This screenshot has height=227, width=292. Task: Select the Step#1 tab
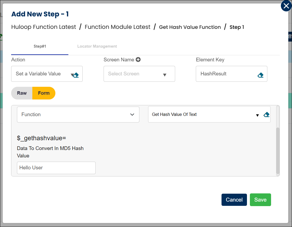40,46
